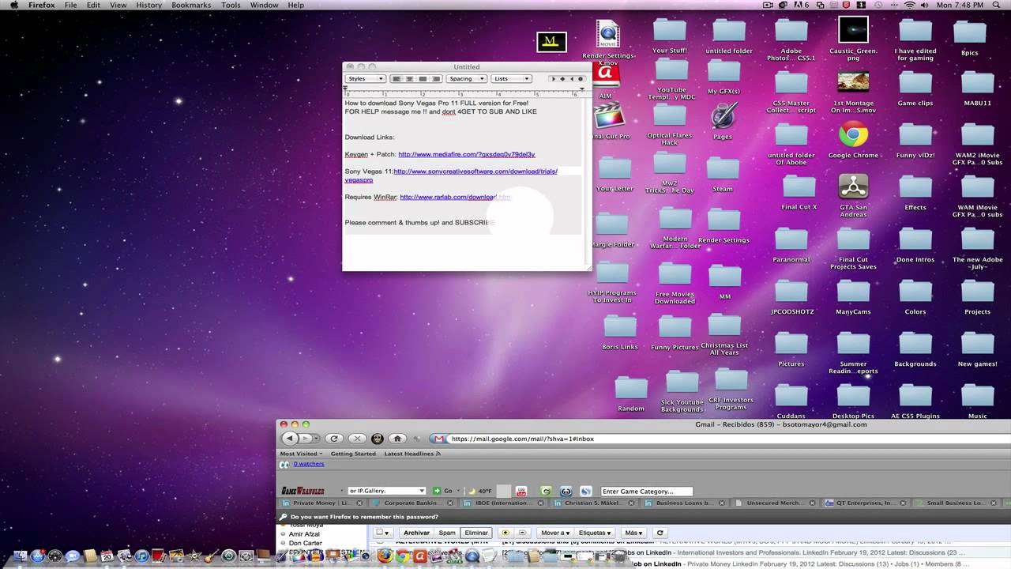Set align right in TextEdit toolbar
1011x569 pixels.
[435, 79]
